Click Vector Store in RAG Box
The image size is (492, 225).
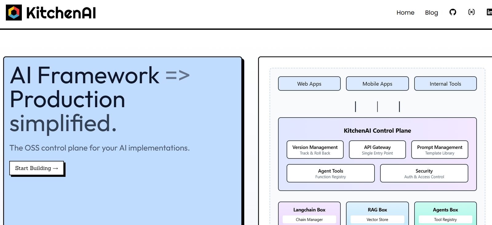pos(377,219)
